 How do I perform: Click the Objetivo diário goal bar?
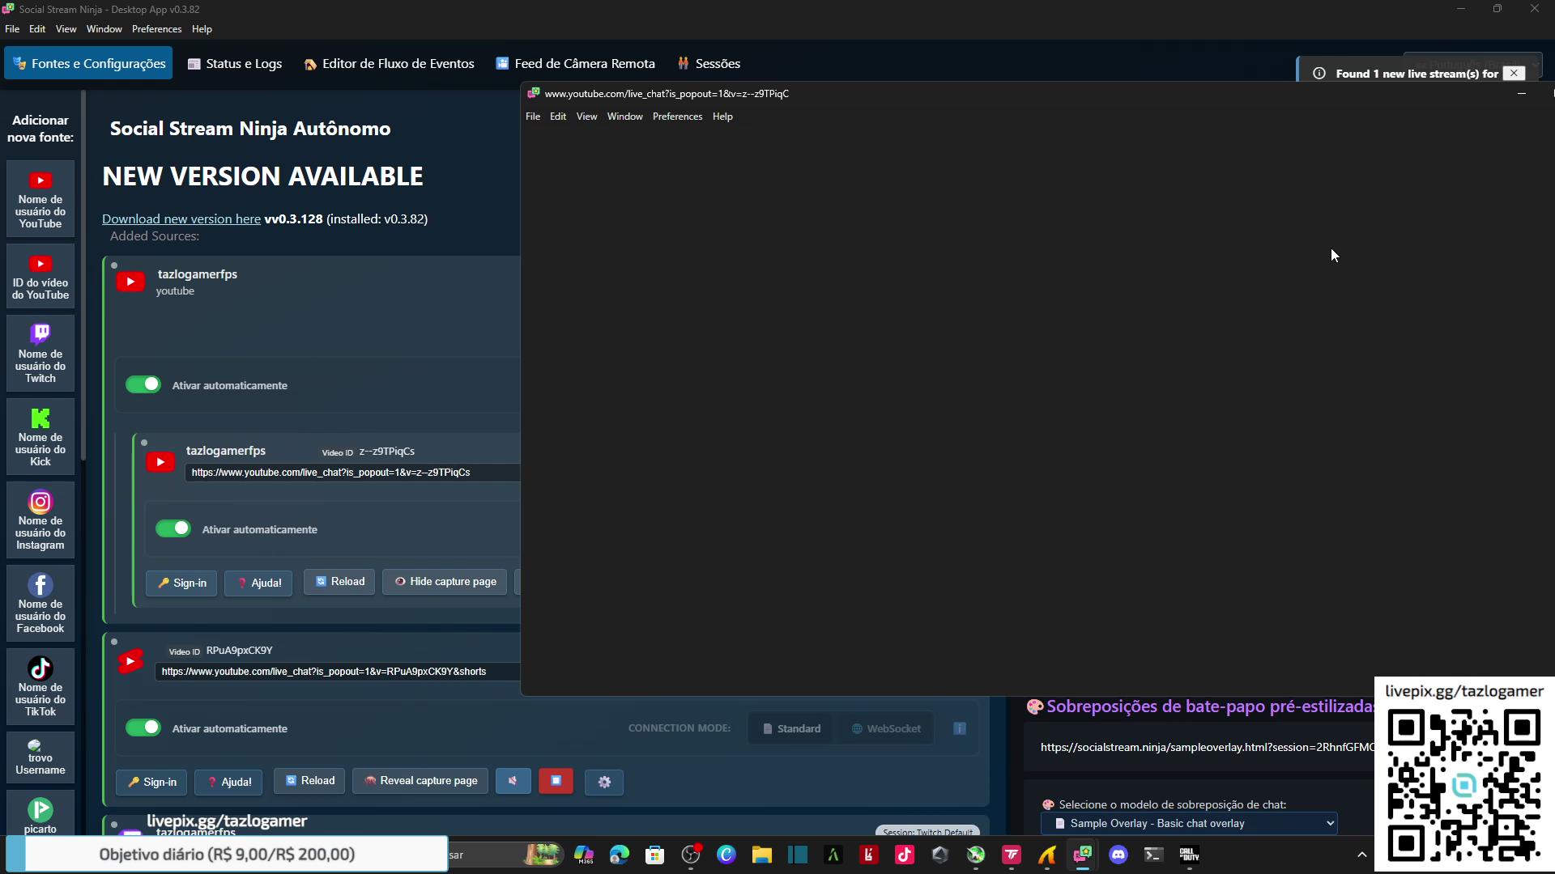click(x=227, y=854)
